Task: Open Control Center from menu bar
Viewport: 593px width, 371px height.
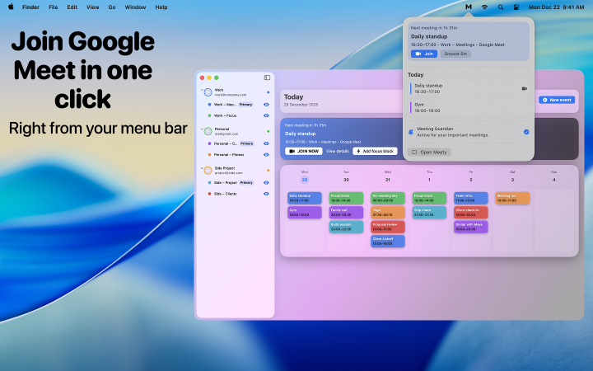Action: (516, 7)
